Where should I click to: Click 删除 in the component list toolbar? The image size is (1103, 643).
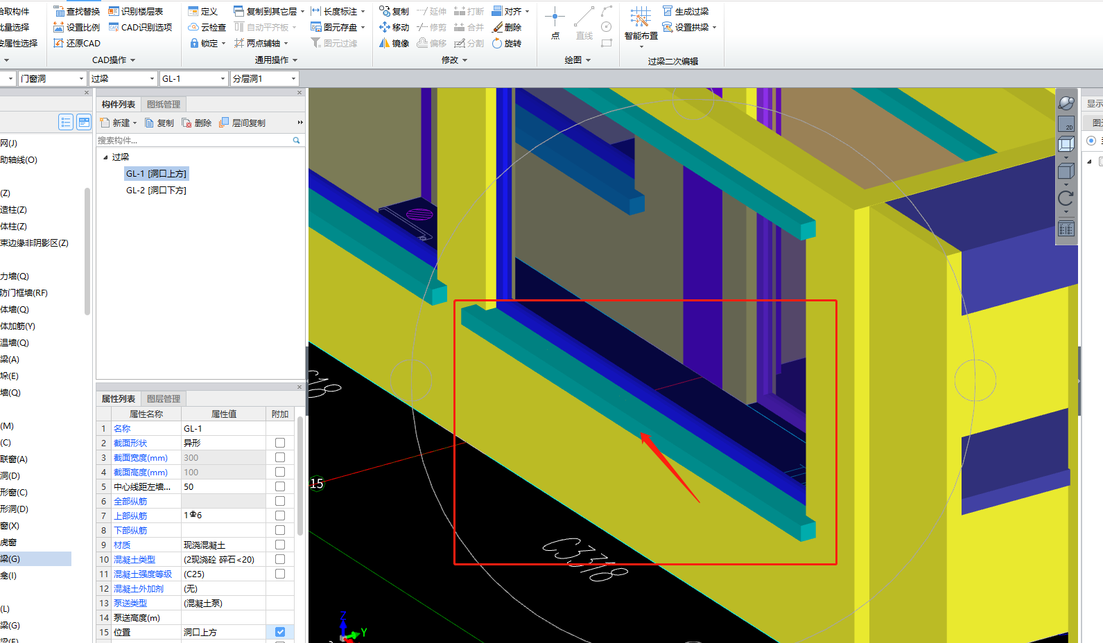(197, 123)
